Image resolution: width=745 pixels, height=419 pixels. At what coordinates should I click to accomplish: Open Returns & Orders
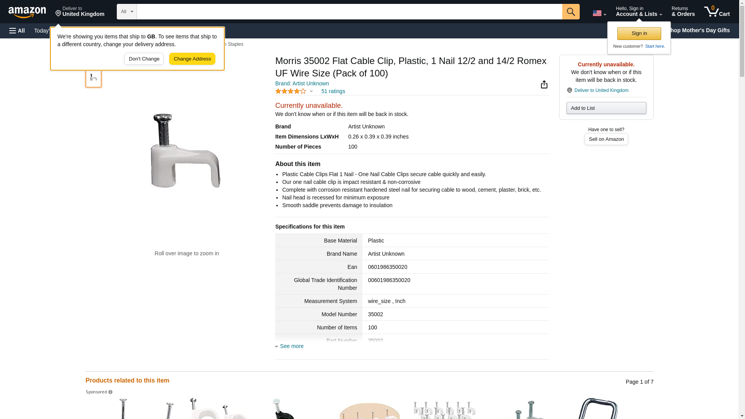(683, 12)
